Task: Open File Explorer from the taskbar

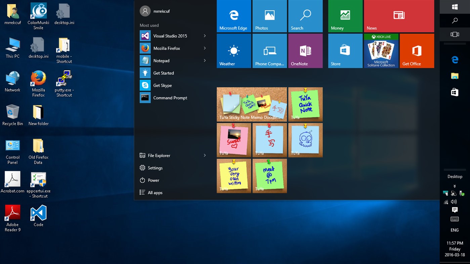Action: 455,76
